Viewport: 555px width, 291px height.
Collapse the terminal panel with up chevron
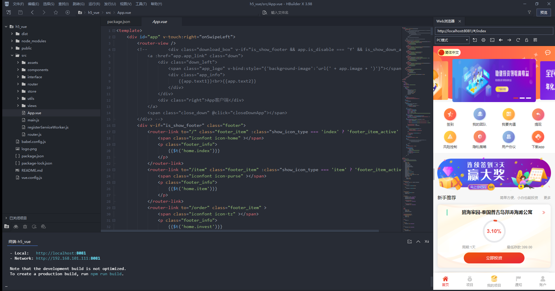pos(418,242)
